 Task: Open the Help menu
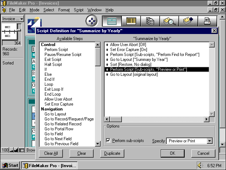point(109,10)
